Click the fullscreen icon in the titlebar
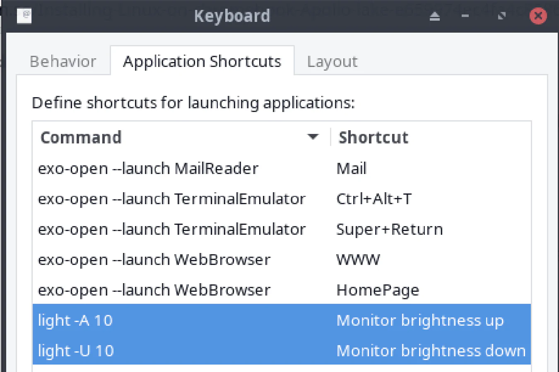The width and height of the screenshot is (559, 372). [502, 16]
